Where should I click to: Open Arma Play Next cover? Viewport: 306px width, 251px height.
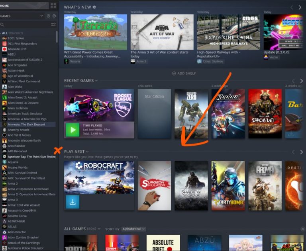(x=265, y=186)
